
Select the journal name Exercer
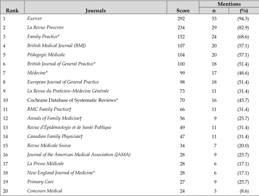tap(35, 18)
